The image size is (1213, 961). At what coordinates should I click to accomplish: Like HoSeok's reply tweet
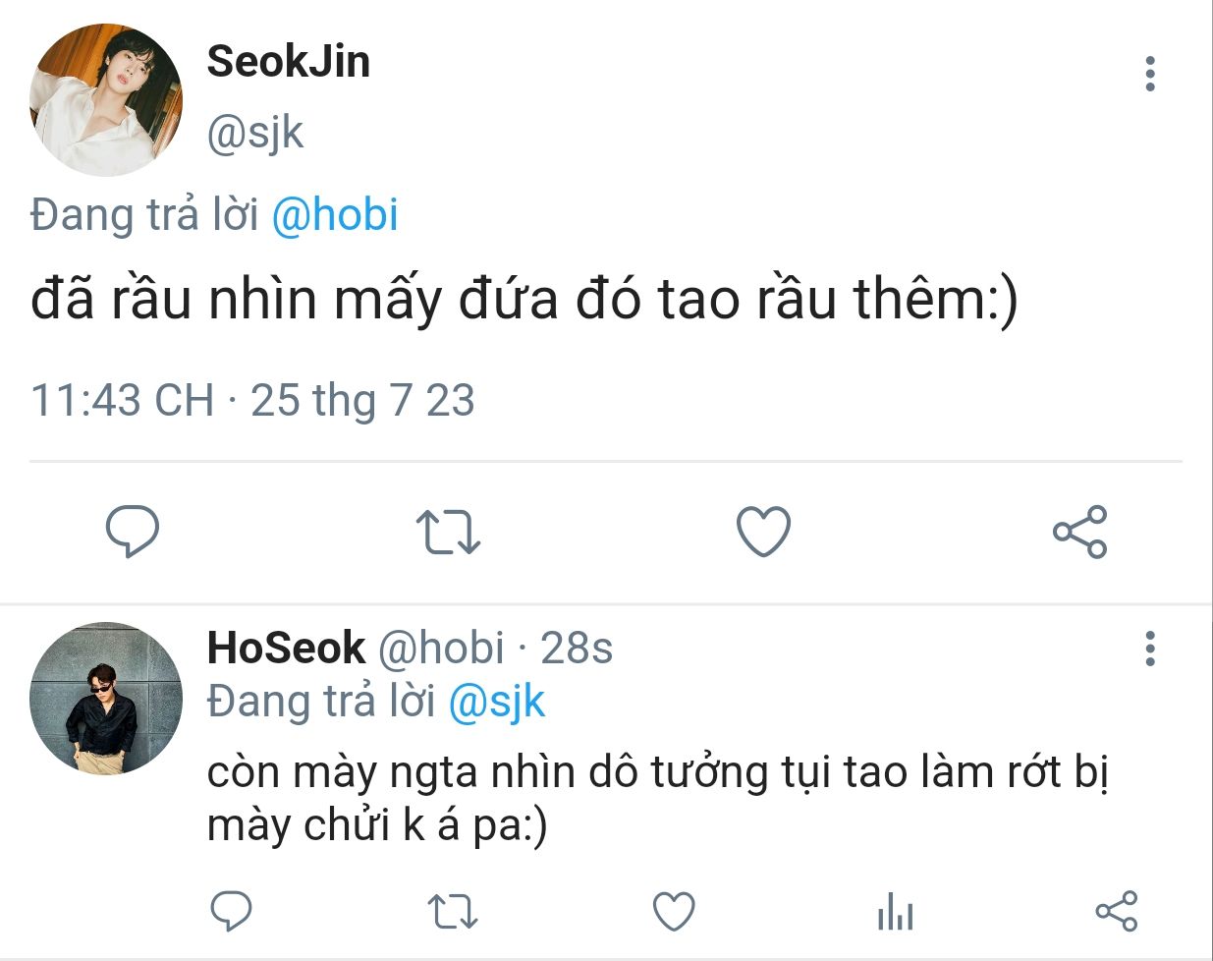pyautogui.click(x=674, y=912)
